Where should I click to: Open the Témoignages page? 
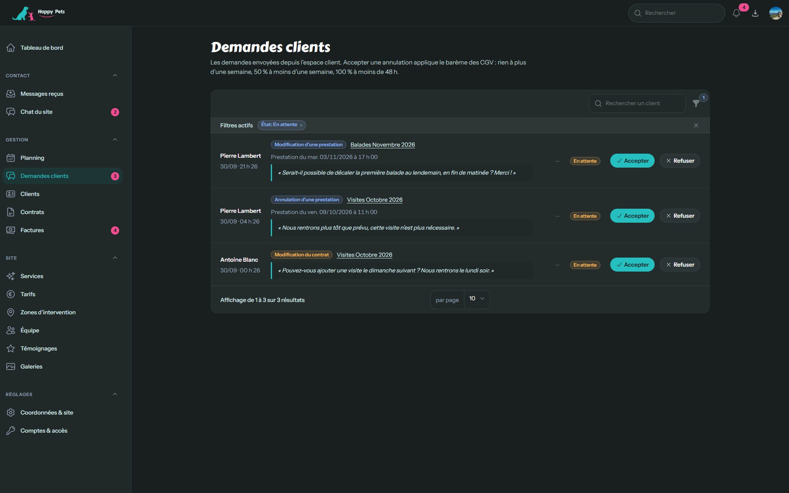pyautogui.click(x=62, y=348)
